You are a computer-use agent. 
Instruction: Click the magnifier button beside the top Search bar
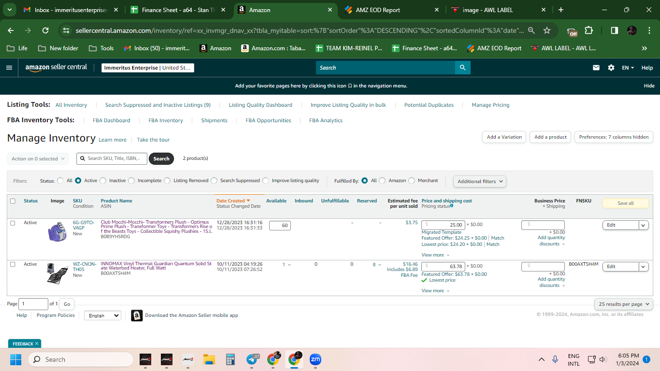point(463,68)
